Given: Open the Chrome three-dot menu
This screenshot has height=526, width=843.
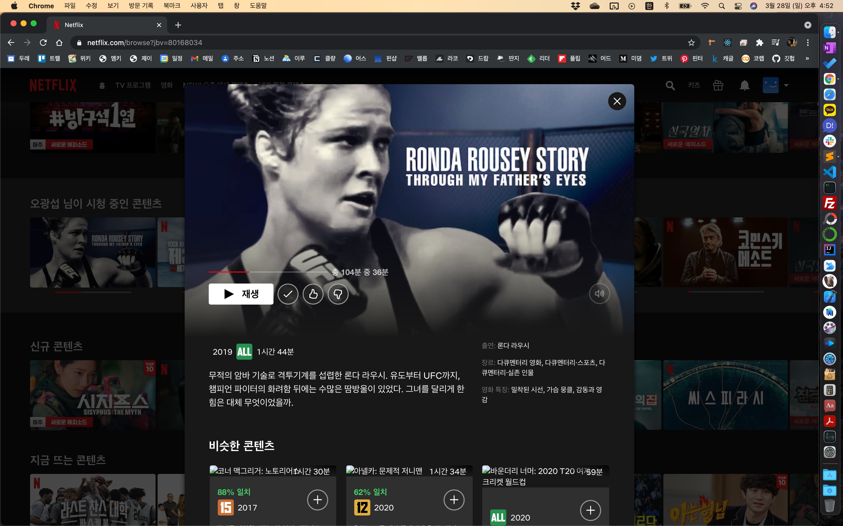Looking at the screenshot, I should pos(808,42).
